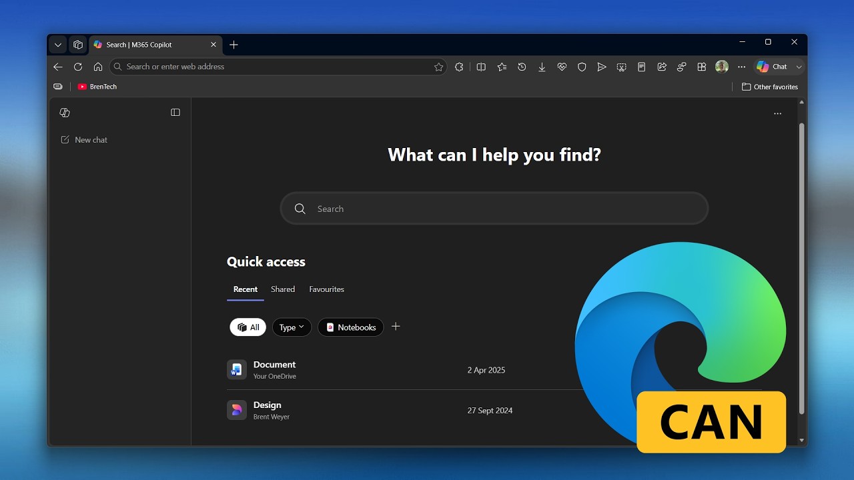Click the date 27 Sept 2024
Image resolution: width=854 pixels, height=480 pixels.
490,411
